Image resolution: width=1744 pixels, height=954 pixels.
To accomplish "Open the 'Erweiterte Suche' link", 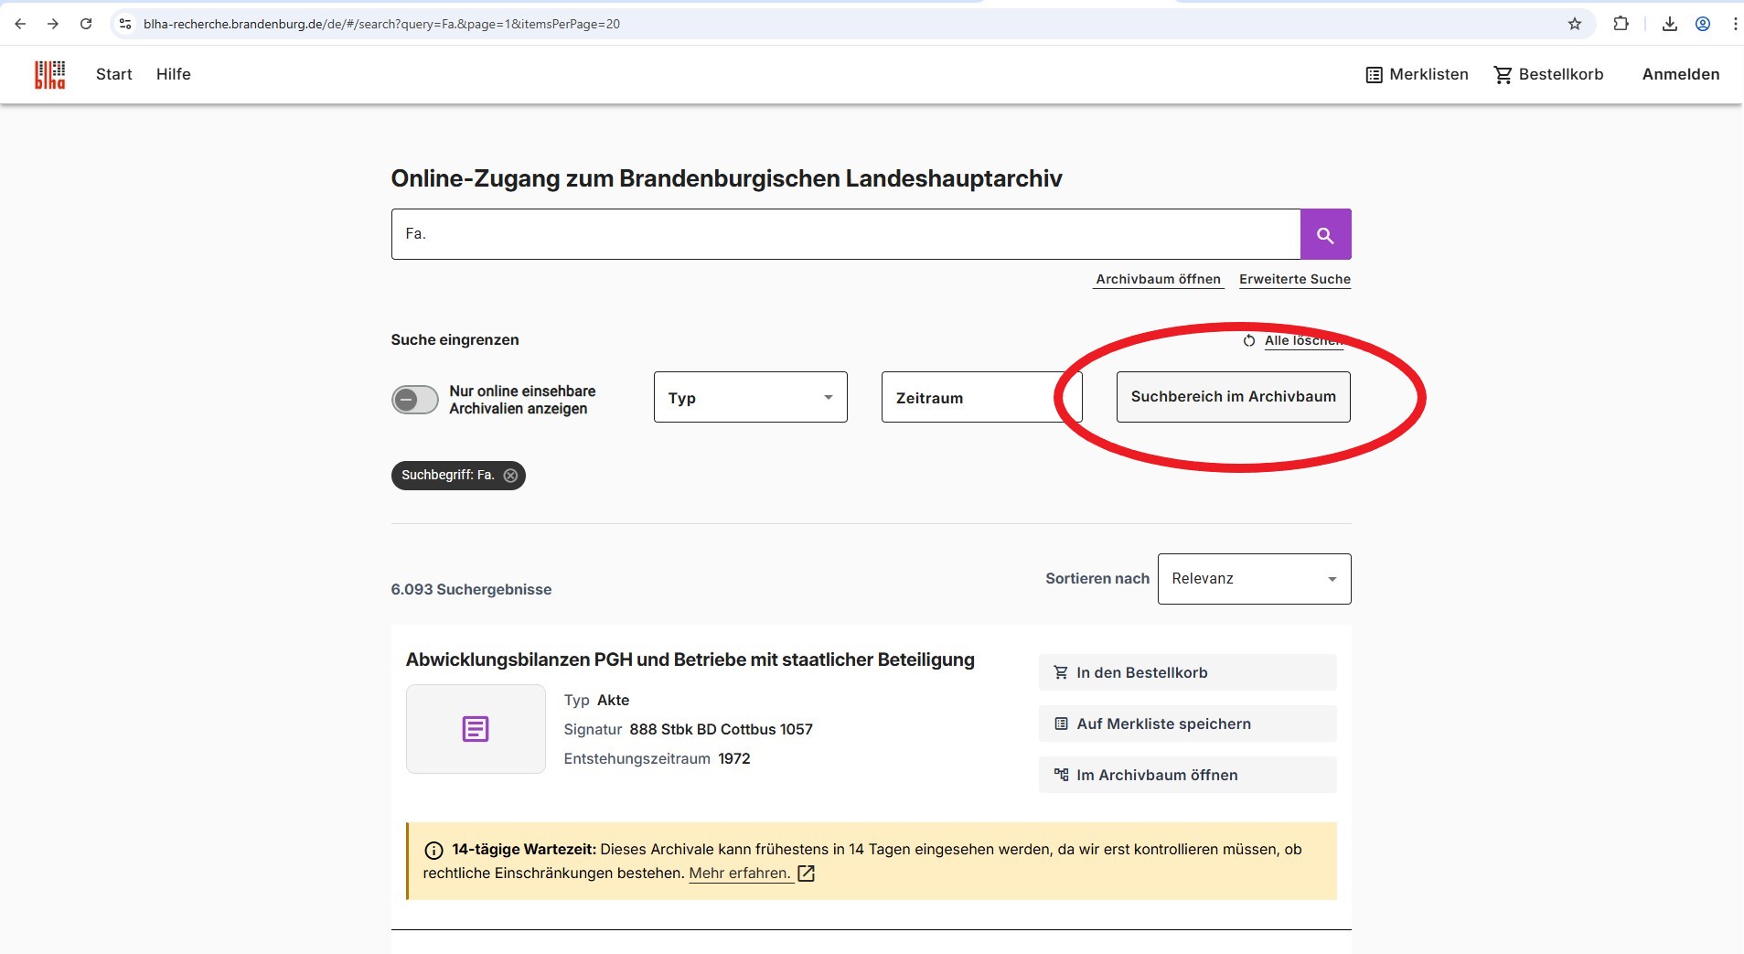I will pos(1294,280).
